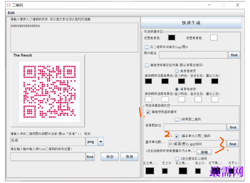Image resolution: width=250 pixels, height=183 pixels.
Task: Open the .png format dropdown
Action: pyautogui.click(x=101, y=142)
